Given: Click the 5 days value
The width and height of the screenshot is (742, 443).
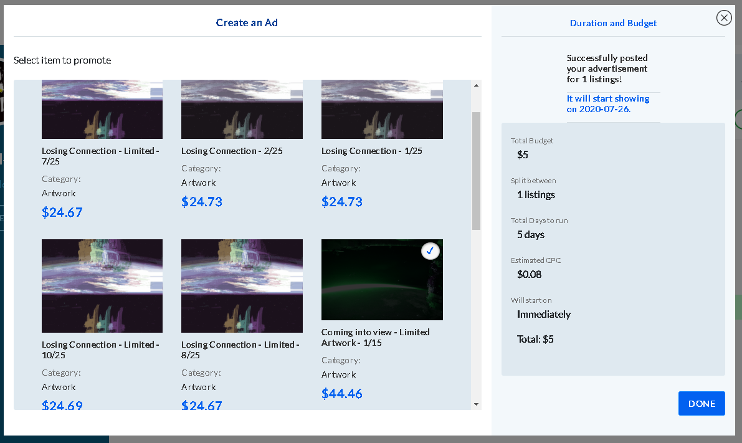Looking at the screenshot, I should pyautogui.click(x=530, y=235).
